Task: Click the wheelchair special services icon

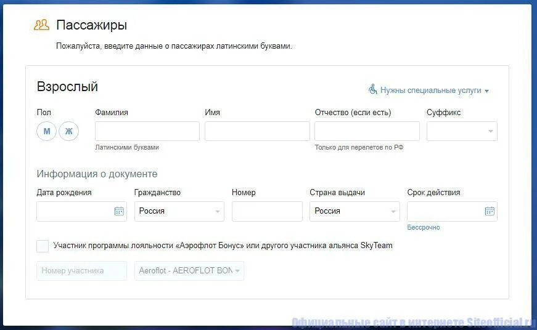Action: pos(372,90)
